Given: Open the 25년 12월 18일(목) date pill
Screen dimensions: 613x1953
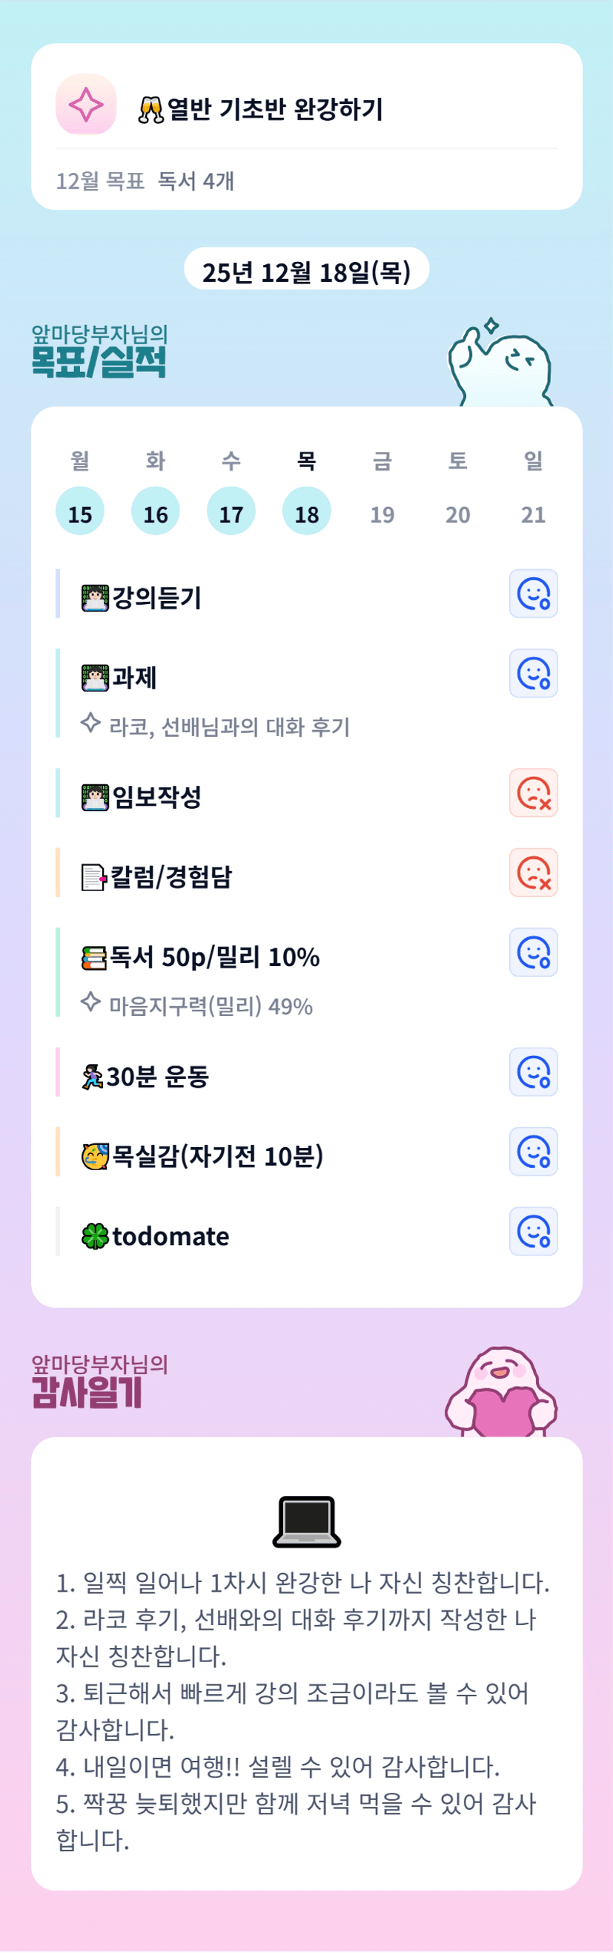Looking at the screenshot, I should (x=306, y=271).
